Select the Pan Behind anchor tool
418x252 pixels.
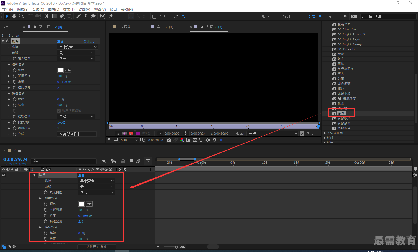[46, 16]
